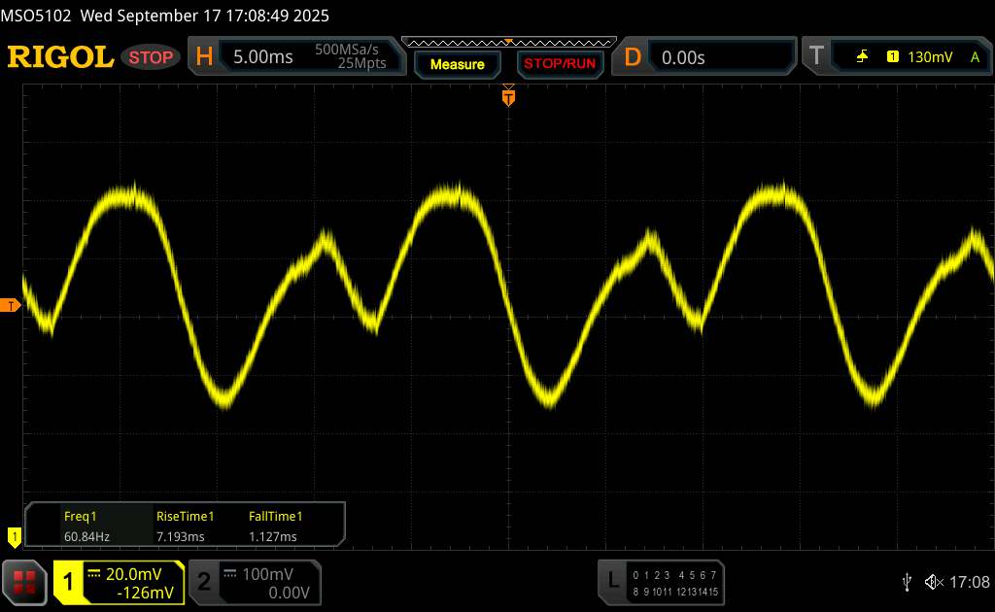Click the trigger source channel 1 badge

tap(892, 57)
